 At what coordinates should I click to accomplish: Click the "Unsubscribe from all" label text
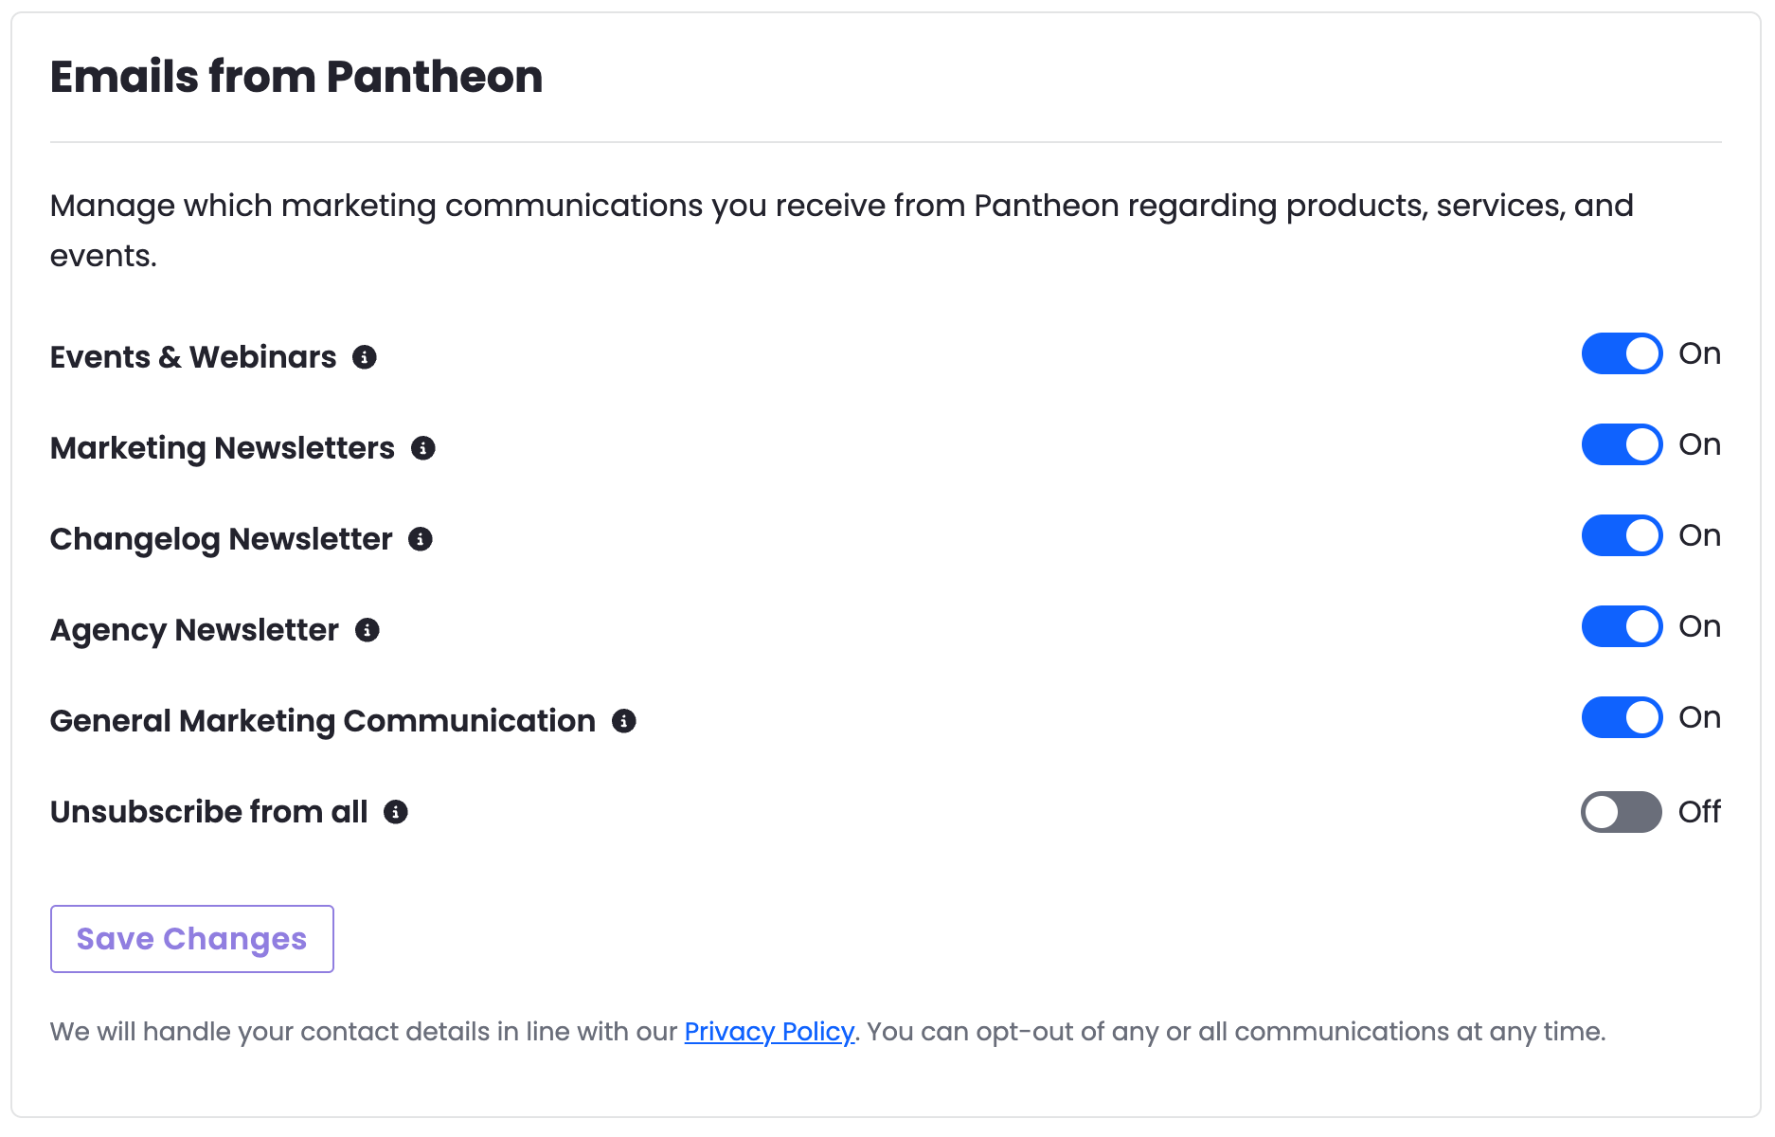click(x=209, y=812)
